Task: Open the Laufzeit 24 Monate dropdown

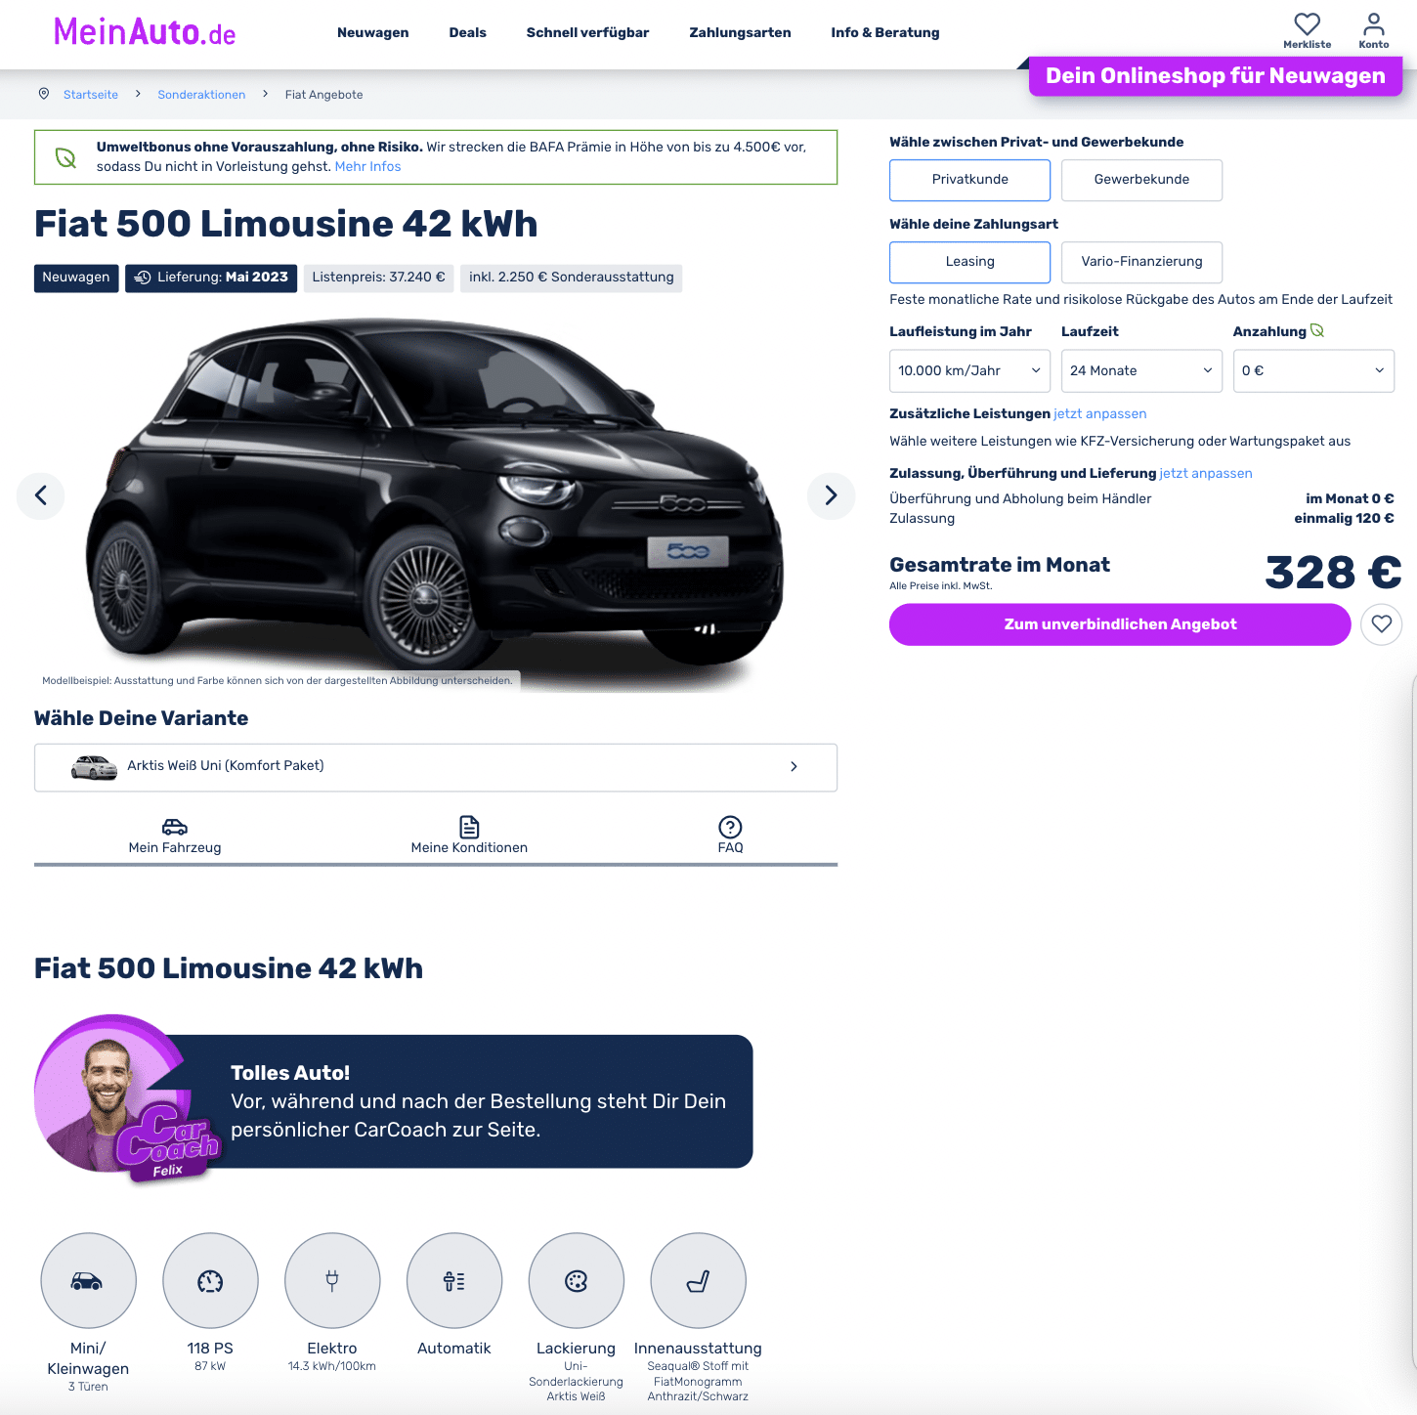Action: 1141,371
